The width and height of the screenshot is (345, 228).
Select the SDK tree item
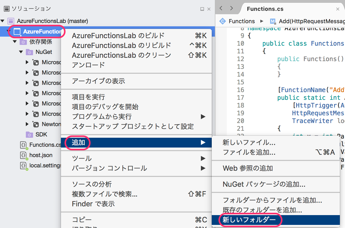pos(41,135)
